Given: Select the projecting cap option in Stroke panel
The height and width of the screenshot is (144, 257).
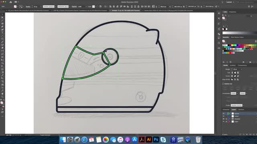Looking at the screenshot, I should [x=238, y=73].
